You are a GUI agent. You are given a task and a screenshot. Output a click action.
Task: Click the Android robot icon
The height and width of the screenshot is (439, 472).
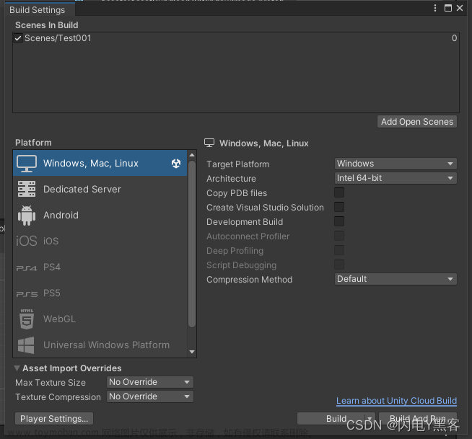click(27, 216)
